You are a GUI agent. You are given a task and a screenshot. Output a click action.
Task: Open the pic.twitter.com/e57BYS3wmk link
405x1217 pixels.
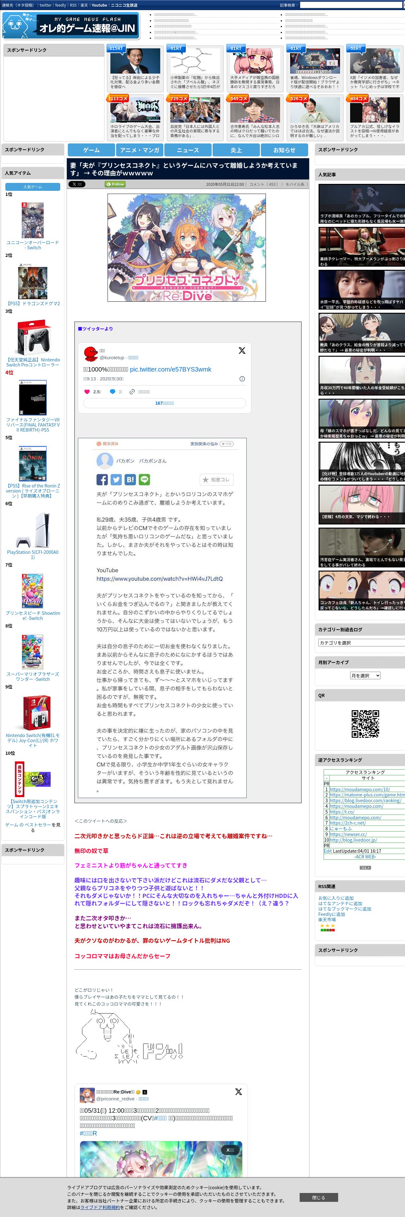171,369
